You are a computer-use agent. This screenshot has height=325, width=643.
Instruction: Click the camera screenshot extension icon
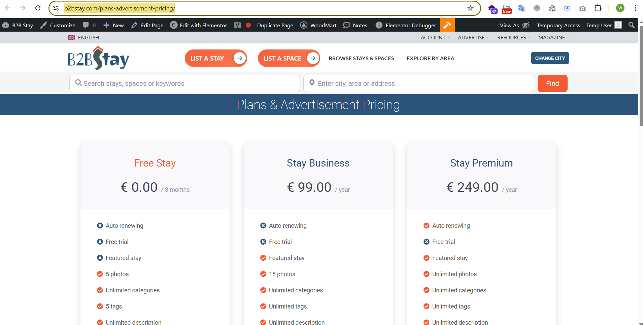click(582, 8)
